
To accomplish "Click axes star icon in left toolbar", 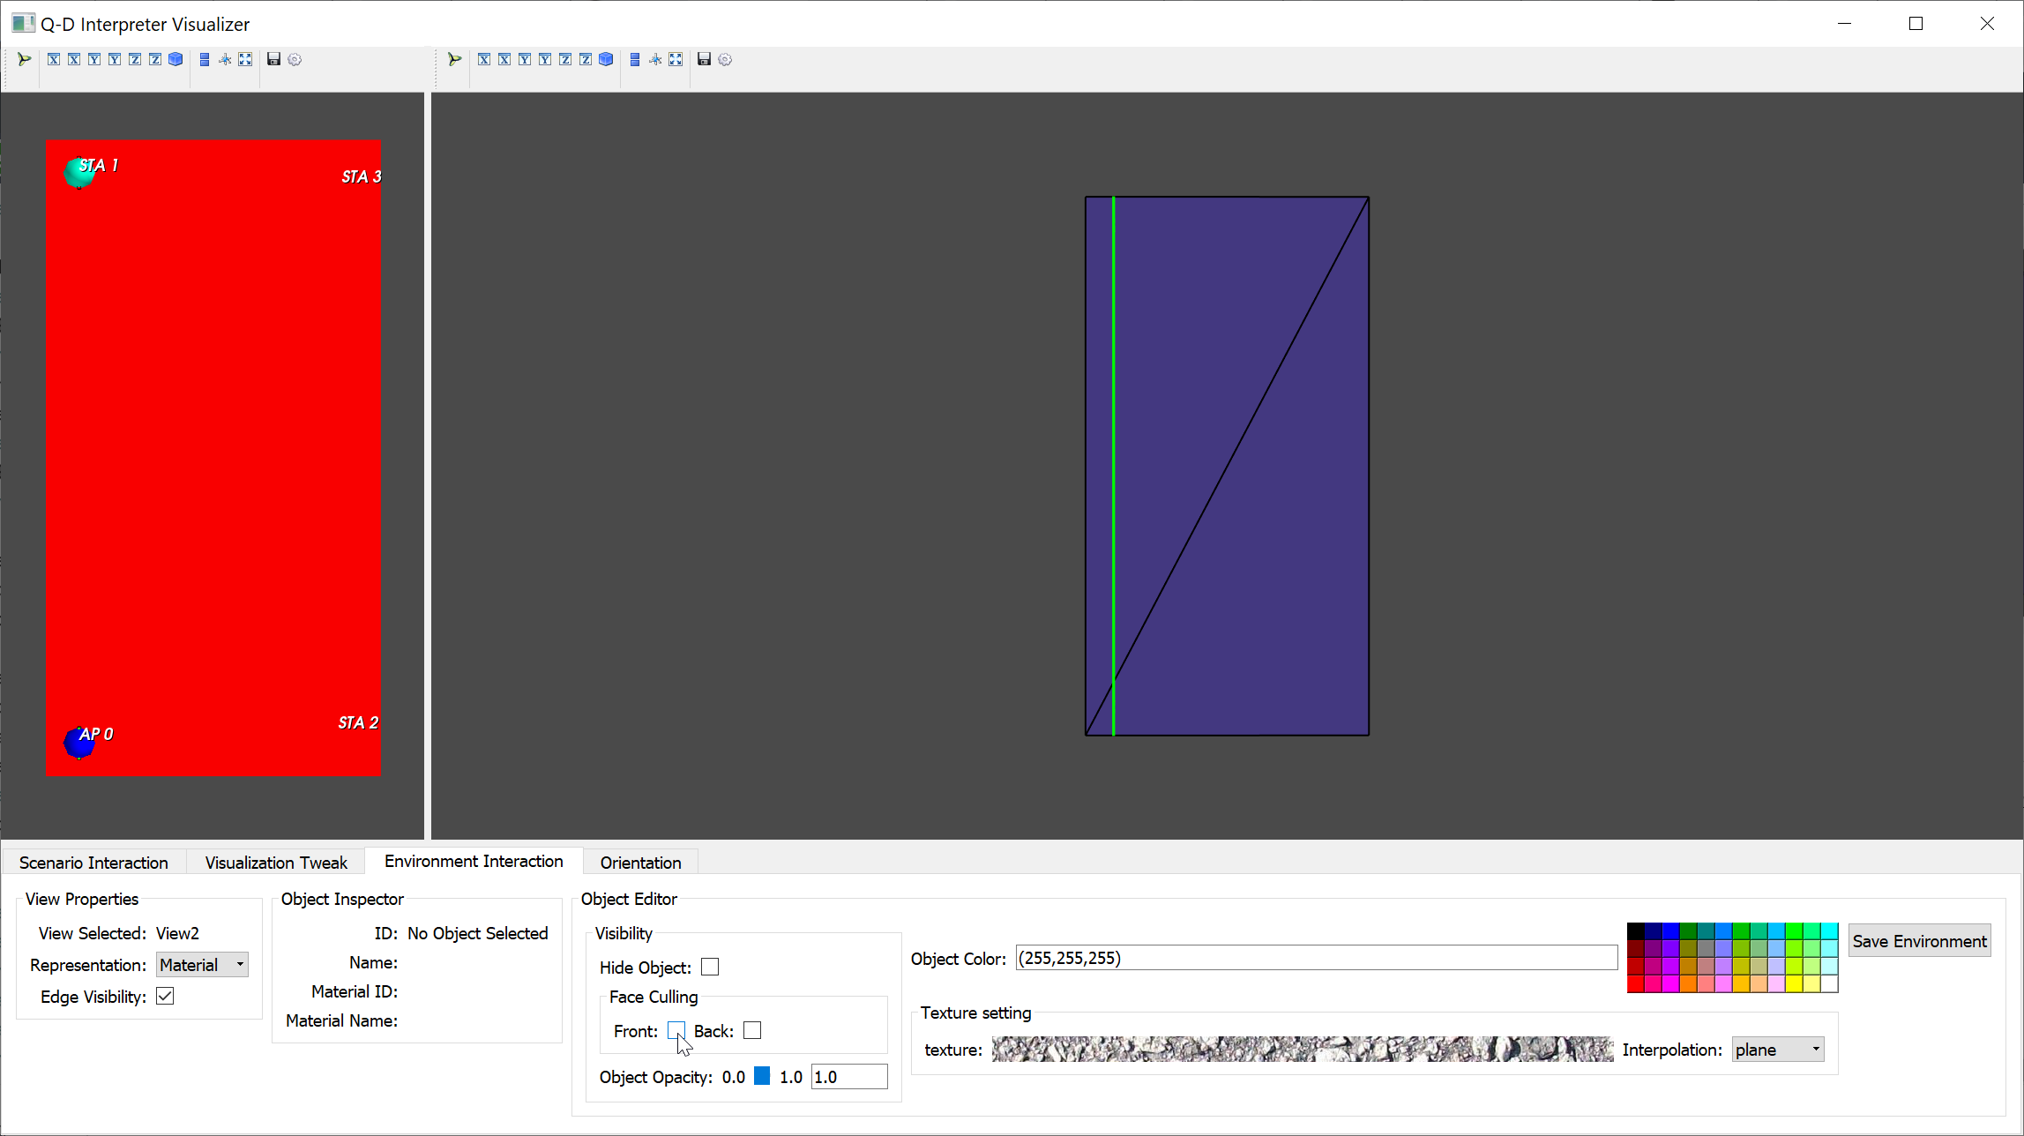I will point(225,59).
